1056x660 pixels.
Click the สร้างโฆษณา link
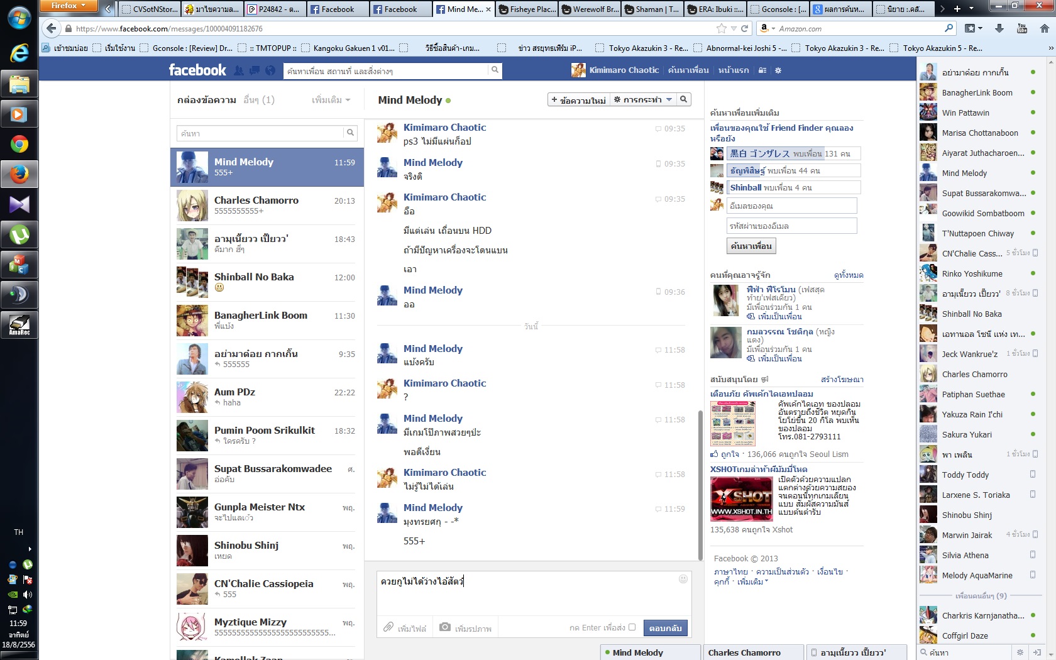842,379
